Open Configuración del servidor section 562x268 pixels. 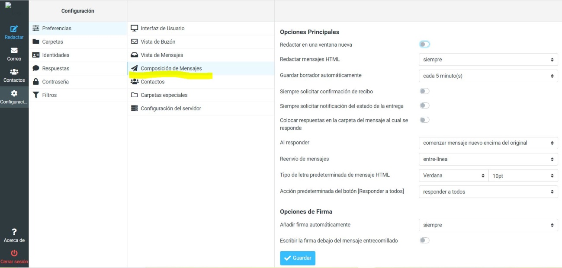(170, 108)
